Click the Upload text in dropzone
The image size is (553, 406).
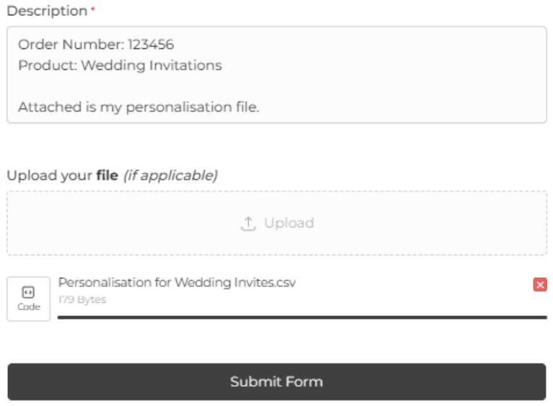coord(289,224)
